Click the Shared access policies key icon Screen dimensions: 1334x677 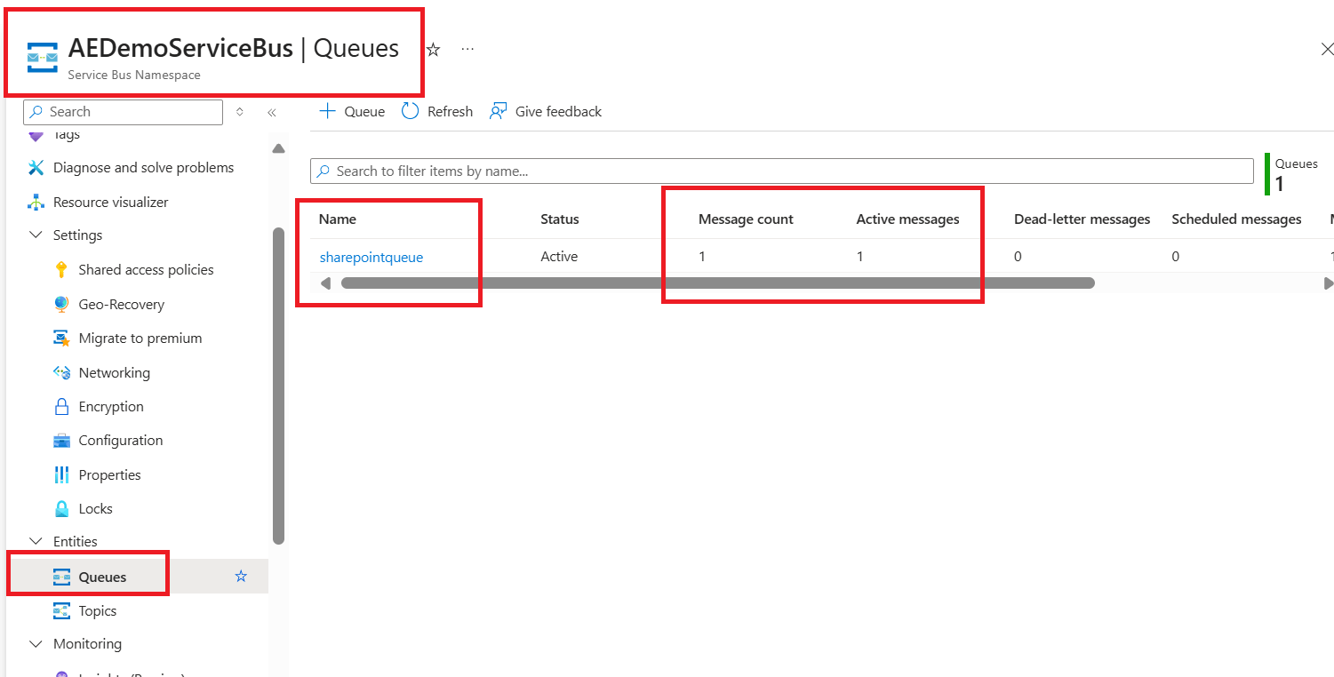coord(61,270)
